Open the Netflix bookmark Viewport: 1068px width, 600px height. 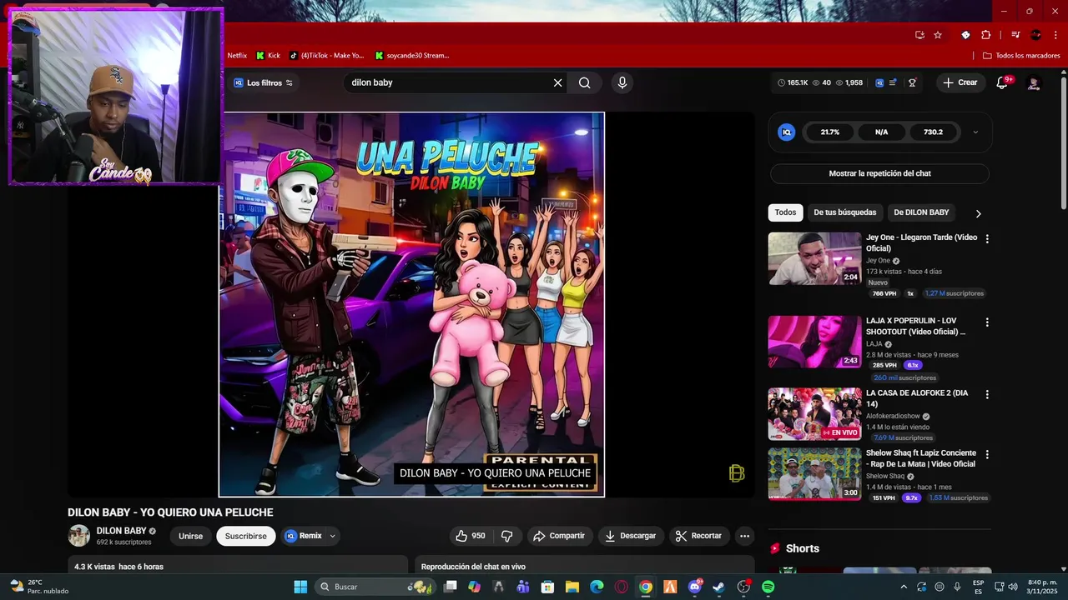point(237,55)
